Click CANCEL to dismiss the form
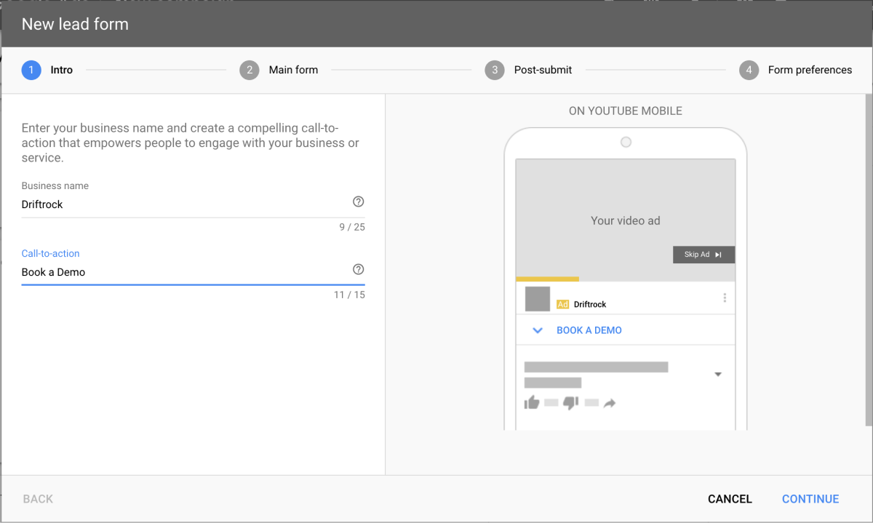The height and width of the screenshot is (523, 873). tap(730, 499)
